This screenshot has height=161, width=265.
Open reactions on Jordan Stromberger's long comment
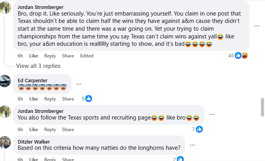coord(241,55)
